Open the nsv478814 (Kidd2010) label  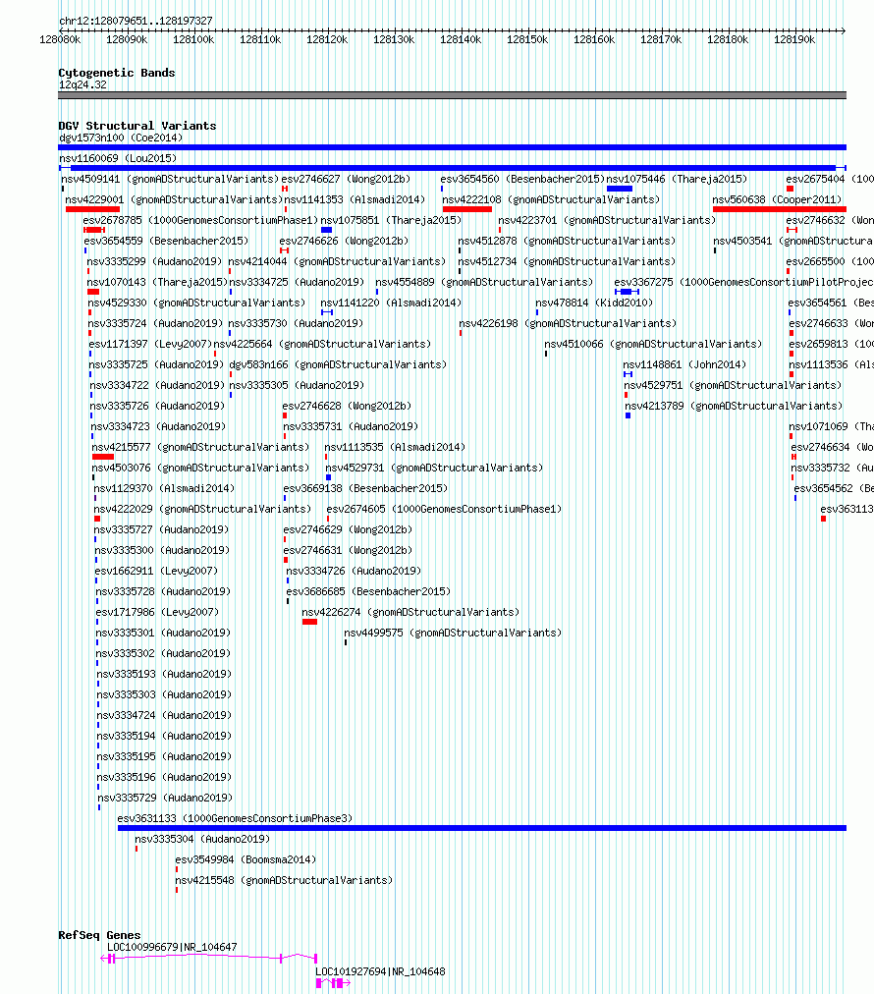pos(594,304)
